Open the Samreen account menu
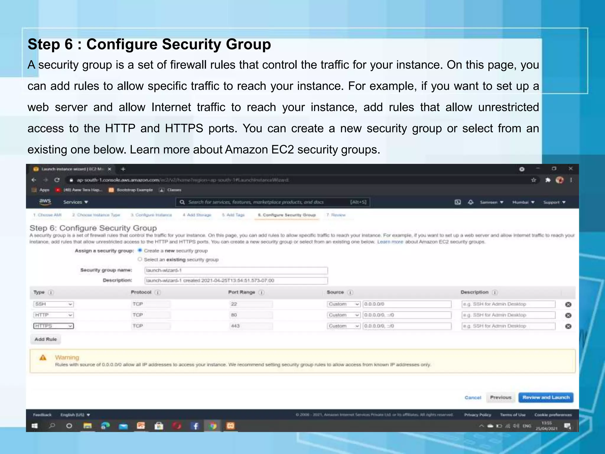Screen dimensions: 605x454 click(492, 202)
